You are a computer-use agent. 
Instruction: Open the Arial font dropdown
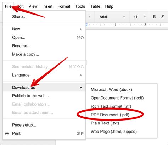[x=112, y=17]
